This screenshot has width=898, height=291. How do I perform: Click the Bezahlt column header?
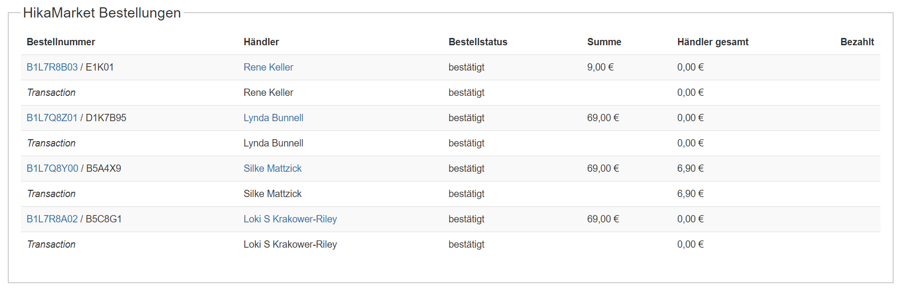[857, 42]
